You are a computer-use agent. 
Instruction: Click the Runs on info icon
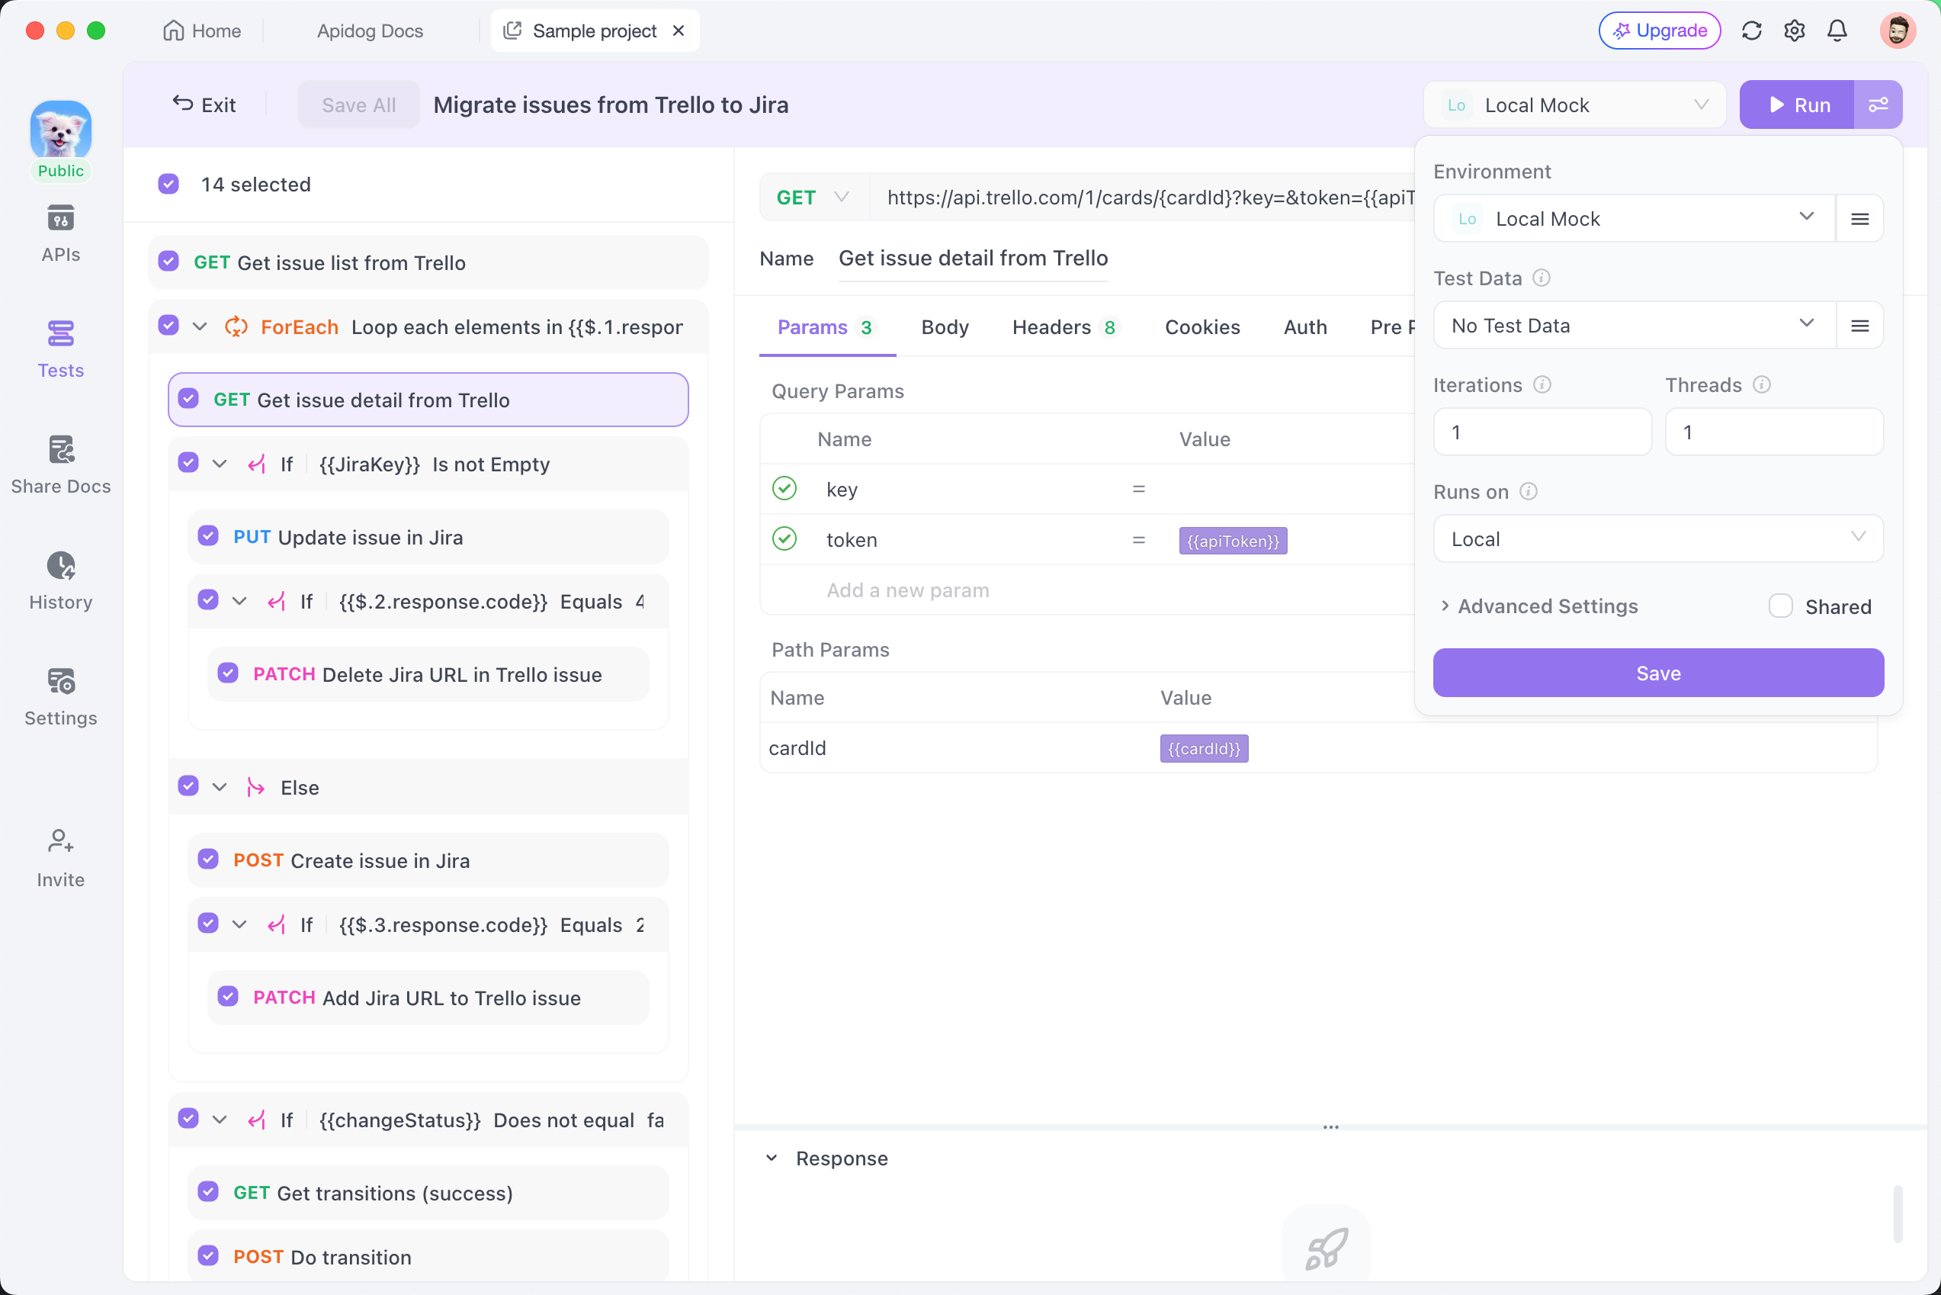[1529, 491]
